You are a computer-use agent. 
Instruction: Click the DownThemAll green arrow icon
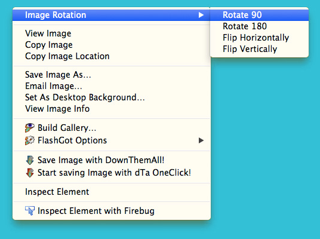coord(30,160)
